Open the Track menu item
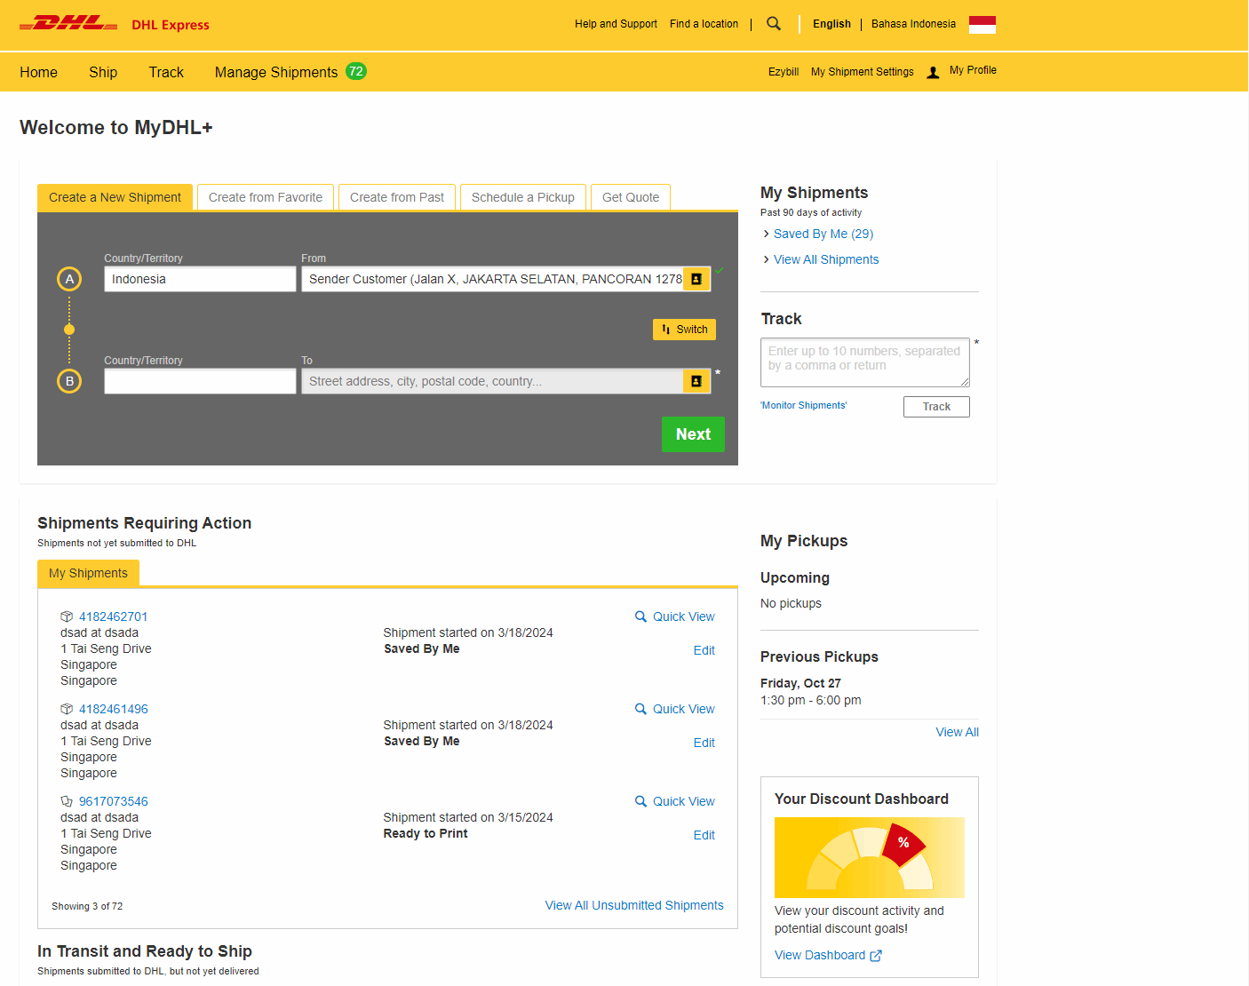Image resolution: width=1249 pixels, height=986 pixels. coord(166,72)
